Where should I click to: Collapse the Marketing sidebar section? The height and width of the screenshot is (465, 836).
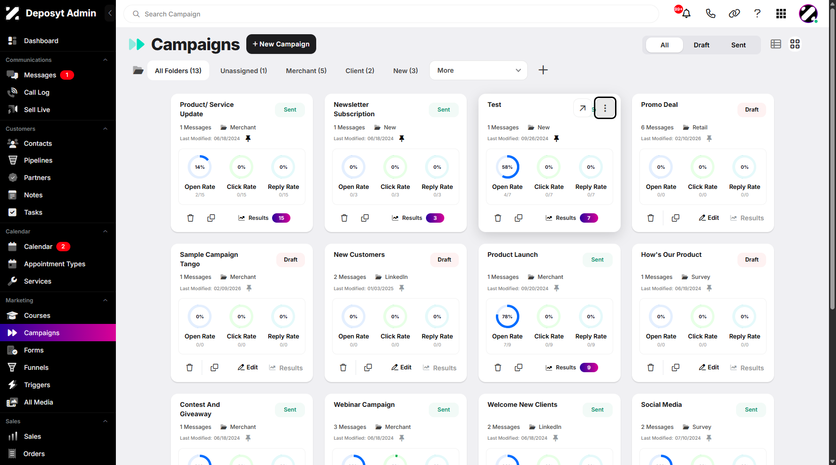pos(106,300)
